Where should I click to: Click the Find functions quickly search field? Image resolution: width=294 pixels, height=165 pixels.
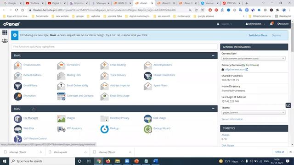tap(114, 47)
